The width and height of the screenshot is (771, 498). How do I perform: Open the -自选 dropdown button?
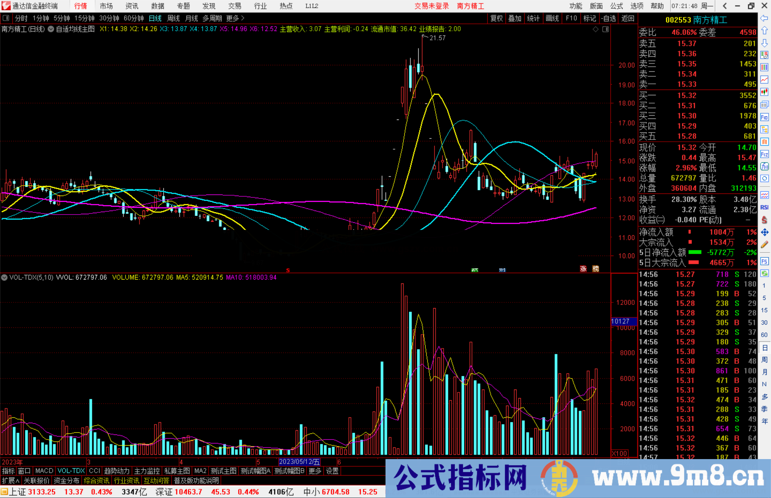coord(608,18)
